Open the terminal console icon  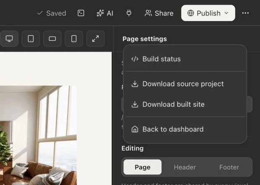click(81, 13)
